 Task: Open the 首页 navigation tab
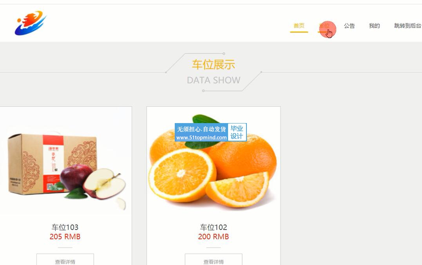point(299,26)
